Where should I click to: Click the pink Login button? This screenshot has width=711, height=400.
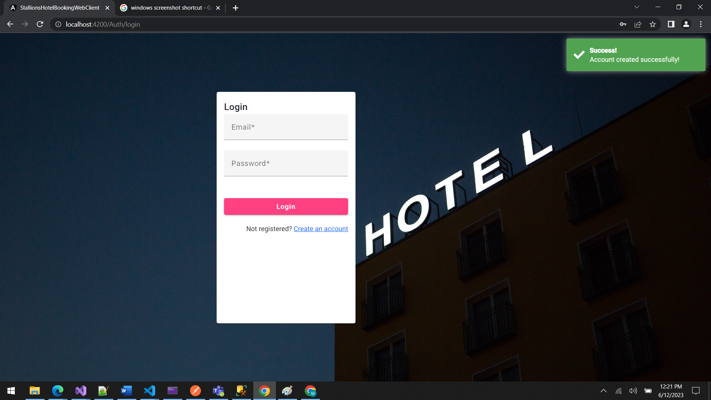pyautogui.click(x=286, y=207)
